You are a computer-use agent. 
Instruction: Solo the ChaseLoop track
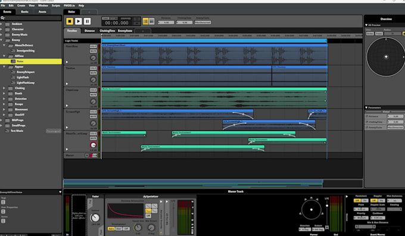click(94, 90)
